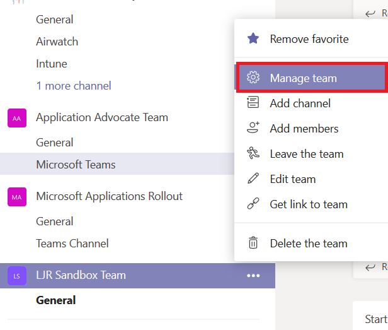
Task: Click the AA team avatar
Action: click(x=17, y=118)
